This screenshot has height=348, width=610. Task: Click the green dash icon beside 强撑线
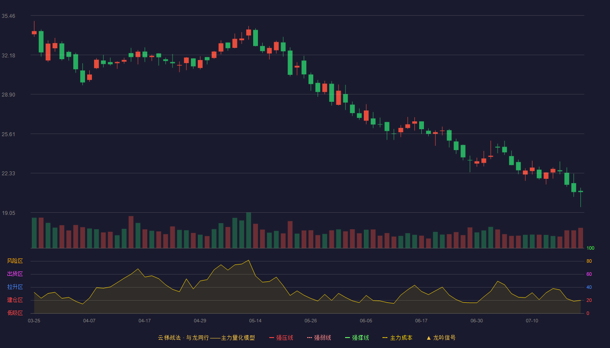point(347,338)
